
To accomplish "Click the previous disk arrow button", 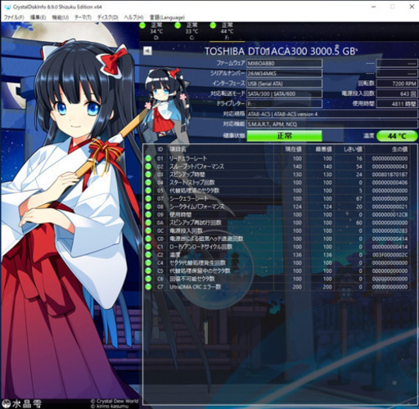I will click(147, 51).
